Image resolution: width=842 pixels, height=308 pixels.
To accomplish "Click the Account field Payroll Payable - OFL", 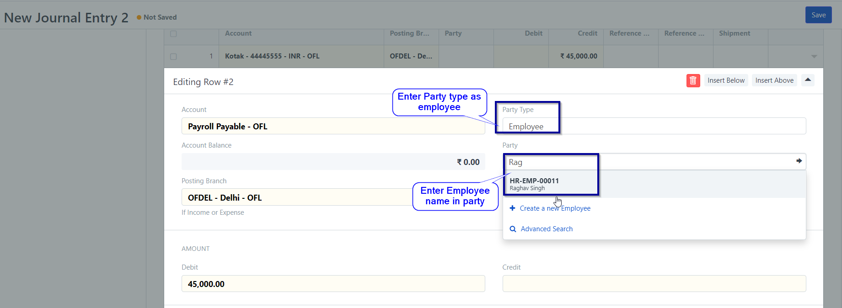I will (x=333, y=126).
